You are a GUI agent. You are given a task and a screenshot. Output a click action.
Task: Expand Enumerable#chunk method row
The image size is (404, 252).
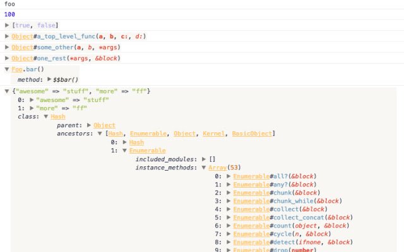point(229,193)
